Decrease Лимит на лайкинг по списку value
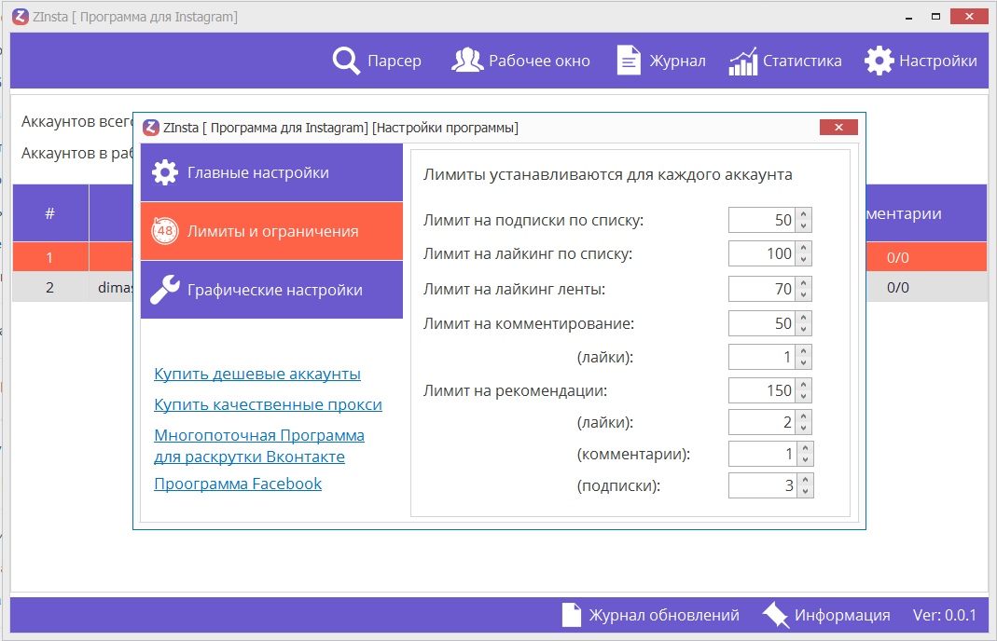The width and height of the screenshot is (997, 641). pos(805,260)
